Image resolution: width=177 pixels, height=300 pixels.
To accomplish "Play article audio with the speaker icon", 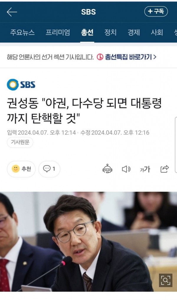I will pyautogui.click(x=126, y=169).
